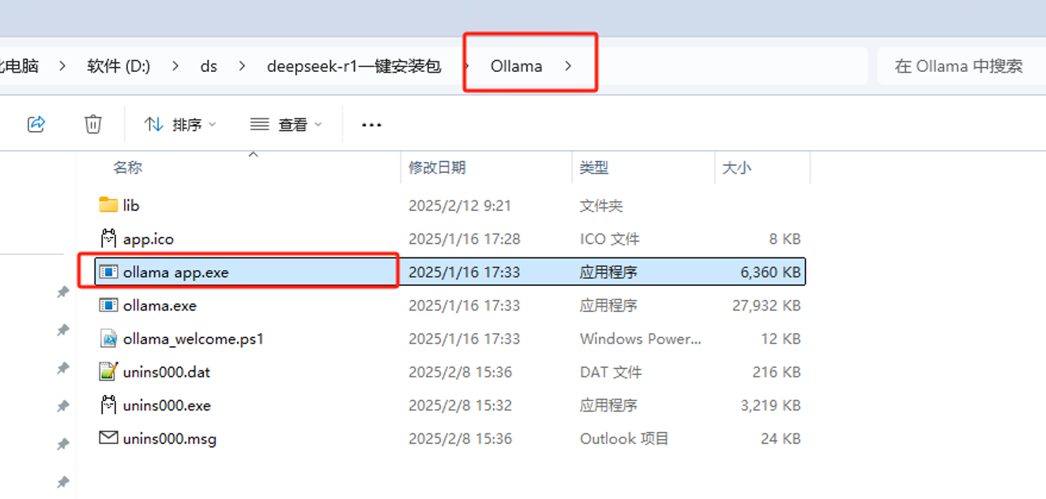This screenshot has width=1046, height=499.
Task: Select the unins000.dat file
Action: coord(167,372)
